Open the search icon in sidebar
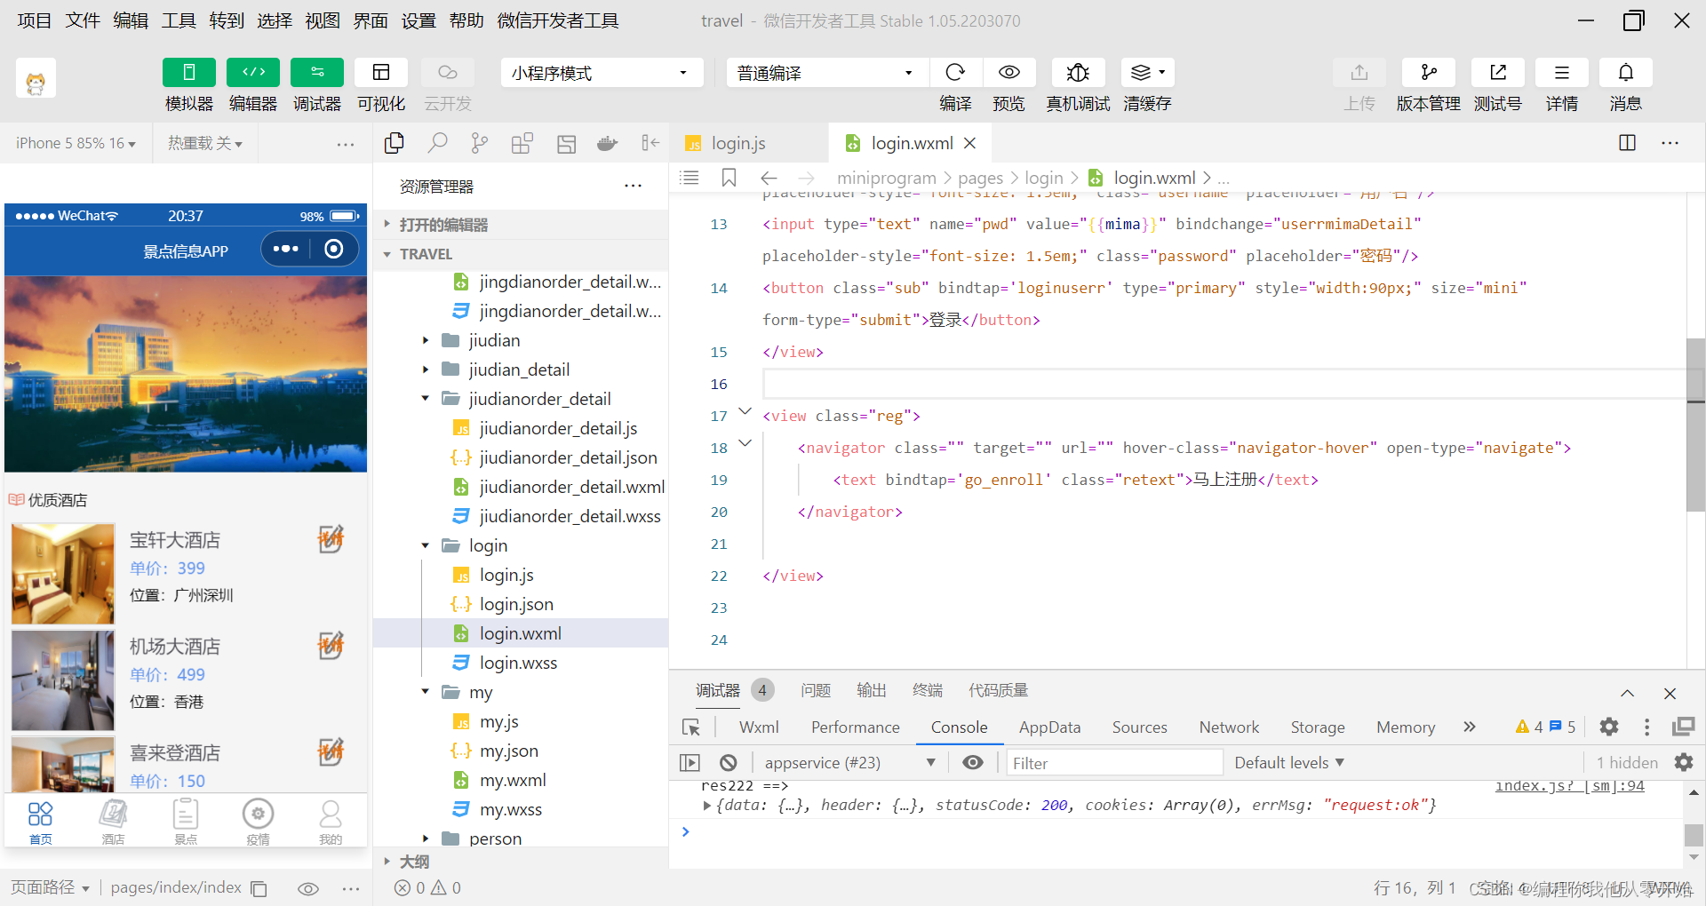This screenshot has width=1706, height=906. 437,143
